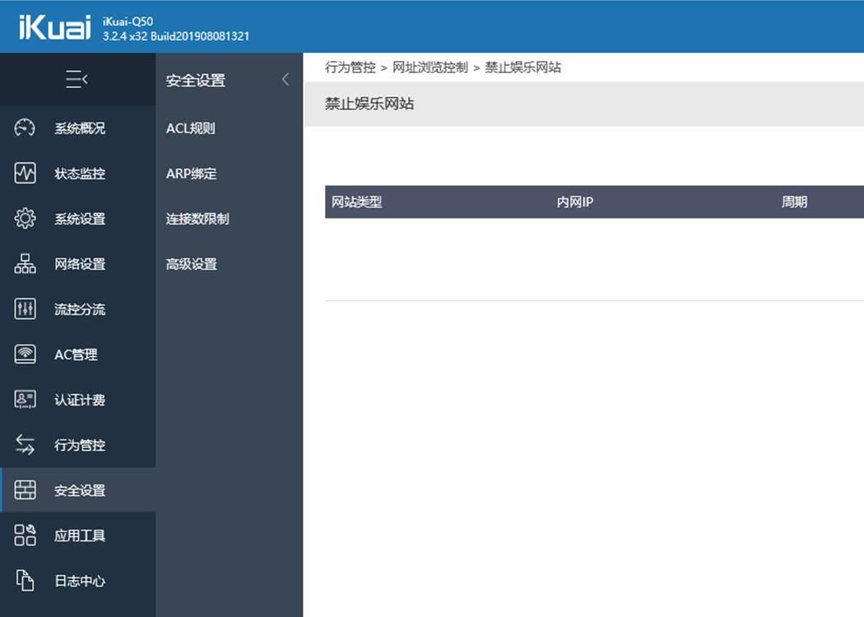The height and width of the screenshot is (617, 864).
Task: Select the 系统概况 dashboard gauge icon
Action: click(24, 128)
